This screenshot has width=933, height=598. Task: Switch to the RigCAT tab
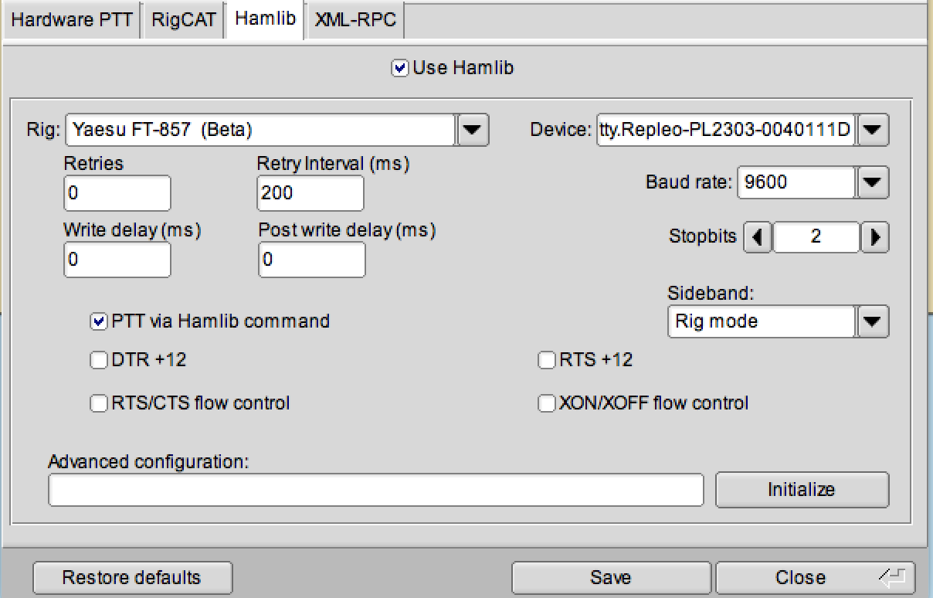pos(184,19)
